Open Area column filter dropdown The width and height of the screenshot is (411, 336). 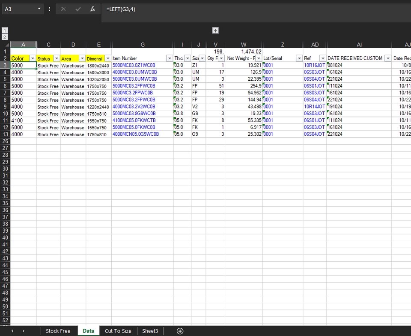[x=82, y=58]
